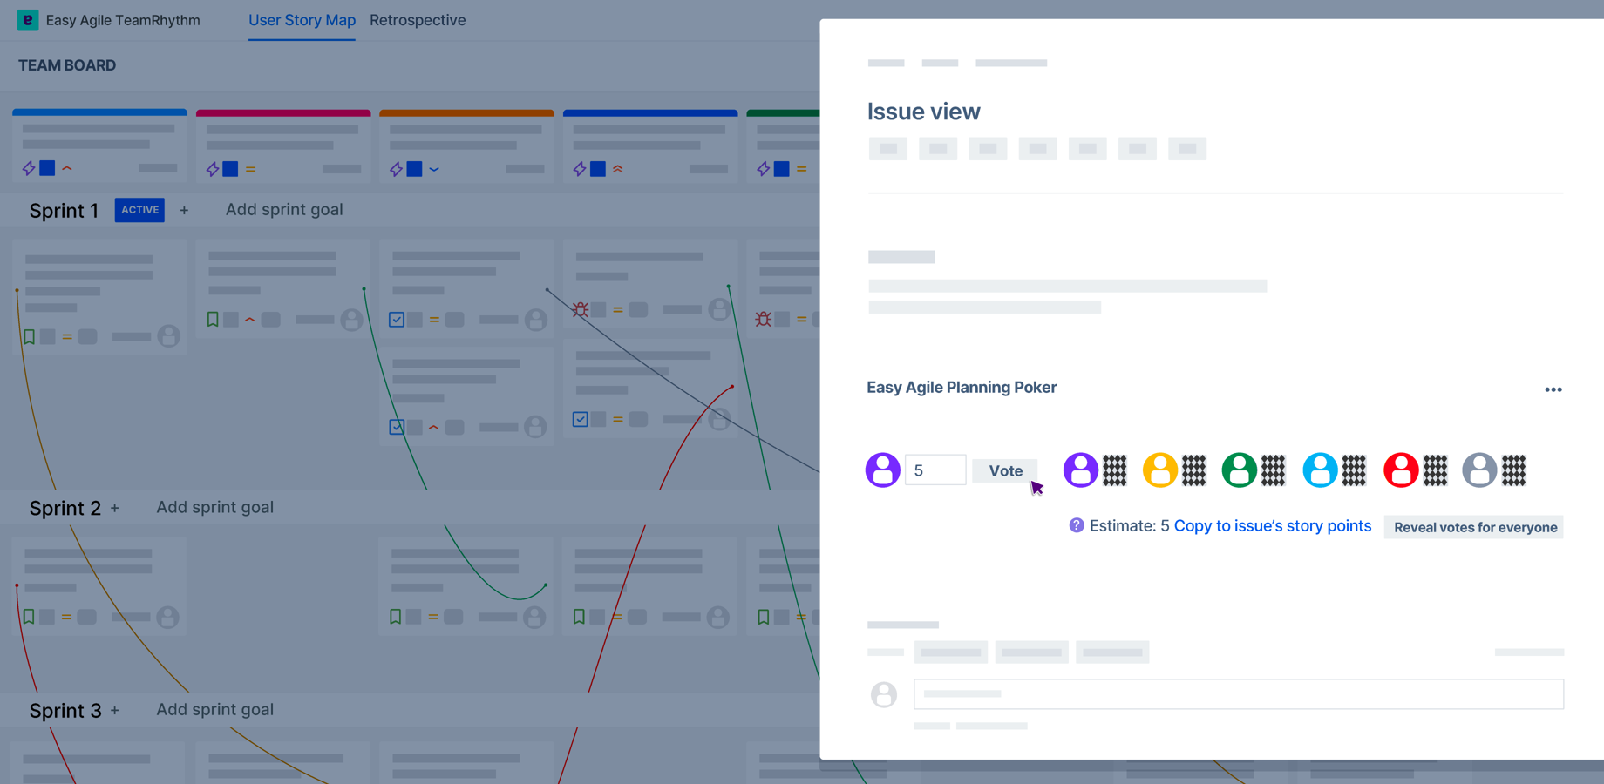This screenshot has width=1604, height=784.
Task: Click the Vote button
Action: click(x=1004, y=470)
